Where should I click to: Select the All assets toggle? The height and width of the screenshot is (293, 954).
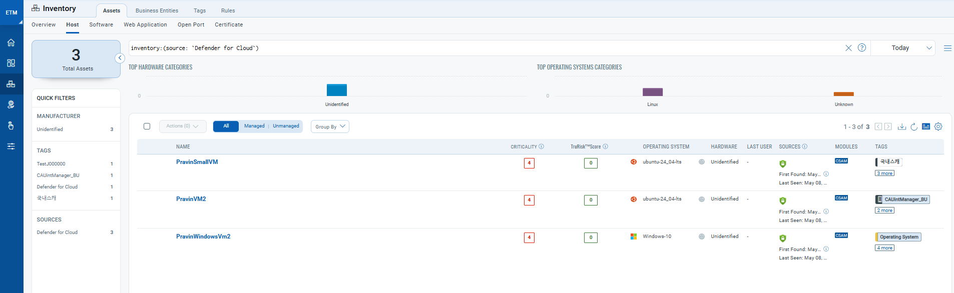point(226,126)
